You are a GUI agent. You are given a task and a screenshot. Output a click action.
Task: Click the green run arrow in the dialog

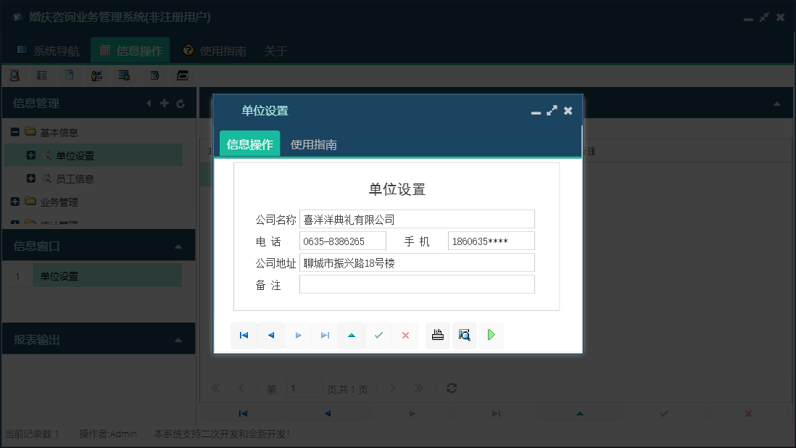[491, 335]
